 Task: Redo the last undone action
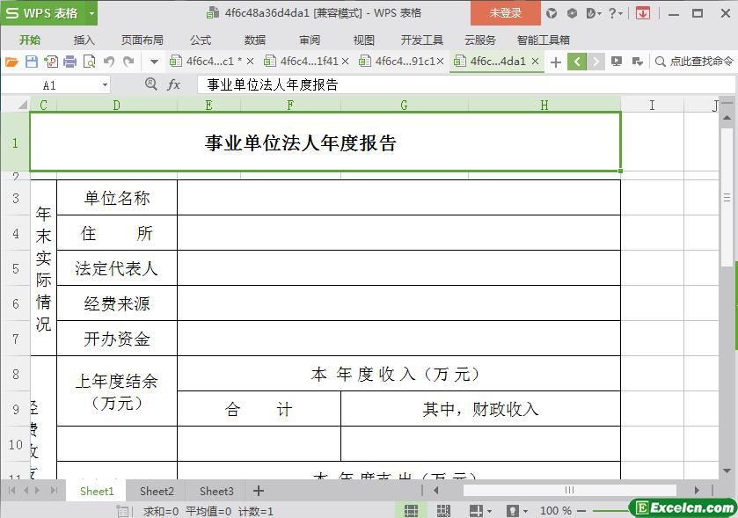coord(128,62)
